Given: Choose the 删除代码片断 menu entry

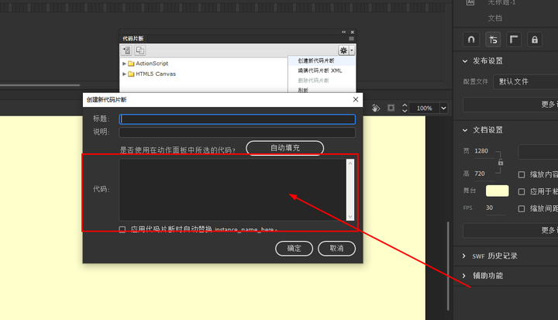Looking at the screenshot, I should [x=322, y=81].
